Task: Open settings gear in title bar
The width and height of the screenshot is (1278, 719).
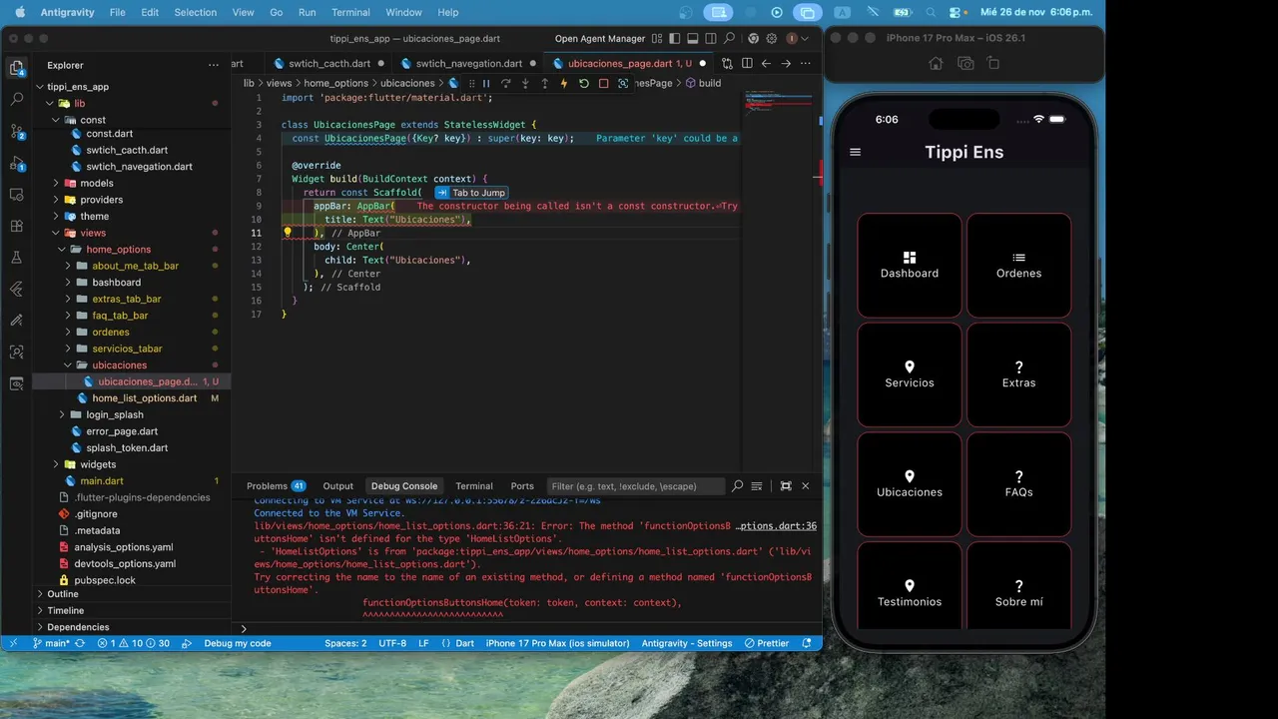Action: [x=773, y=38]
